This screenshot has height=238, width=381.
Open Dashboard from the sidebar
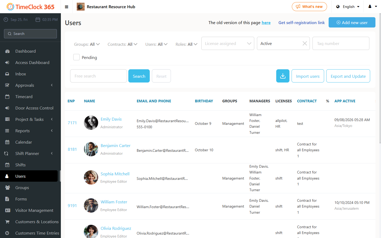pyautogui.click(x=25, y=51)
